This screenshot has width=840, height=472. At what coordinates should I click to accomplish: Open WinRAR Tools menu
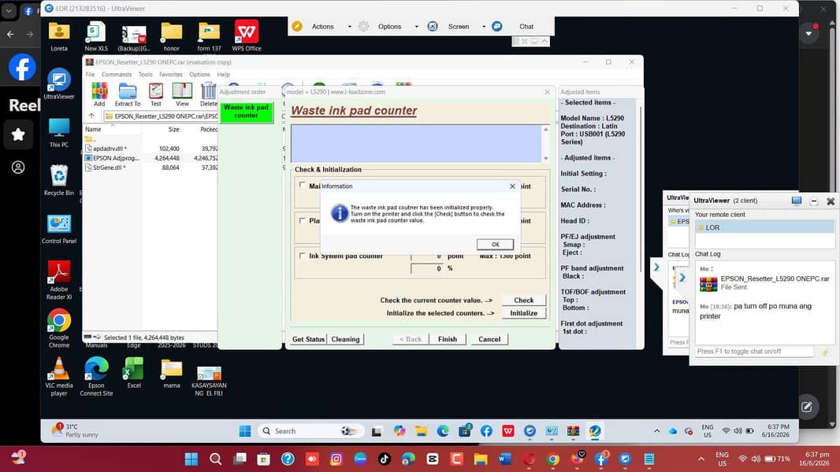145,74
